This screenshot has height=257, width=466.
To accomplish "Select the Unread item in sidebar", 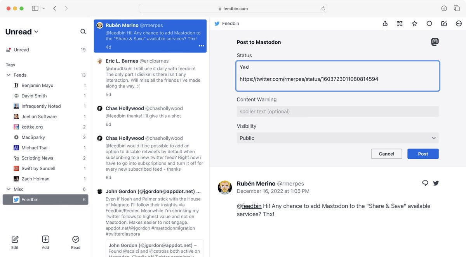I will (45, 50).
